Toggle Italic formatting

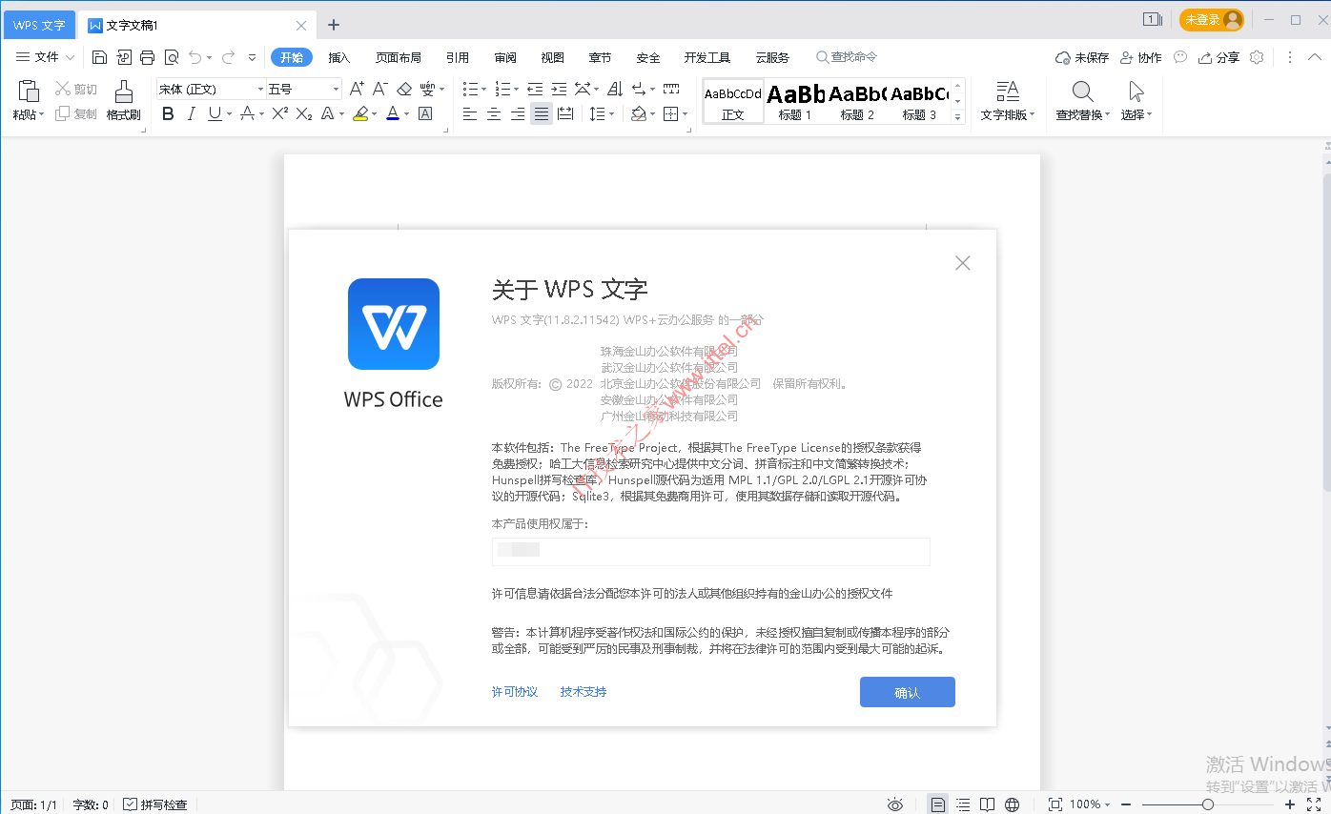click(x=191, y=113)
